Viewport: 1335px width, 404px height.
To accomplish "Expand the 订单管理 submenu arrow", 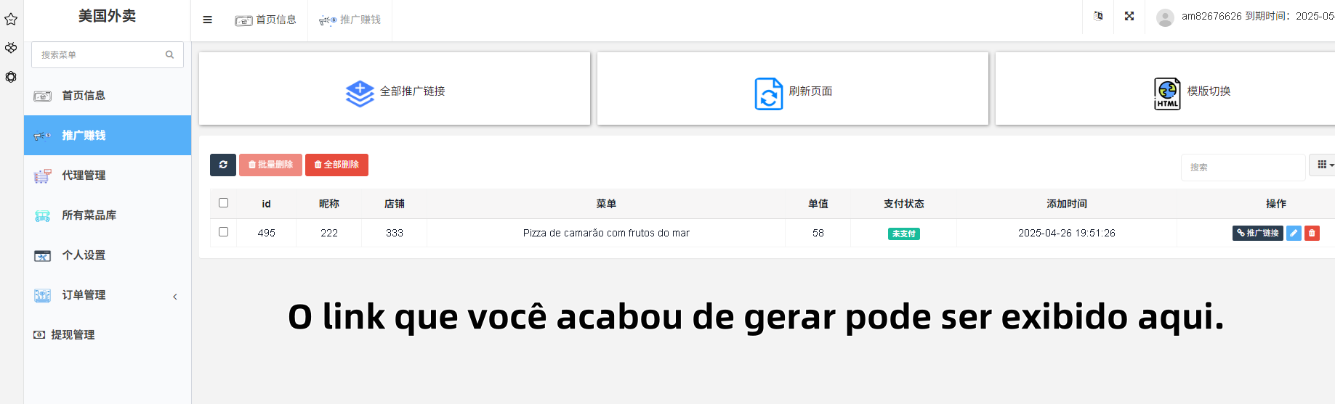I will coord(175,296).
